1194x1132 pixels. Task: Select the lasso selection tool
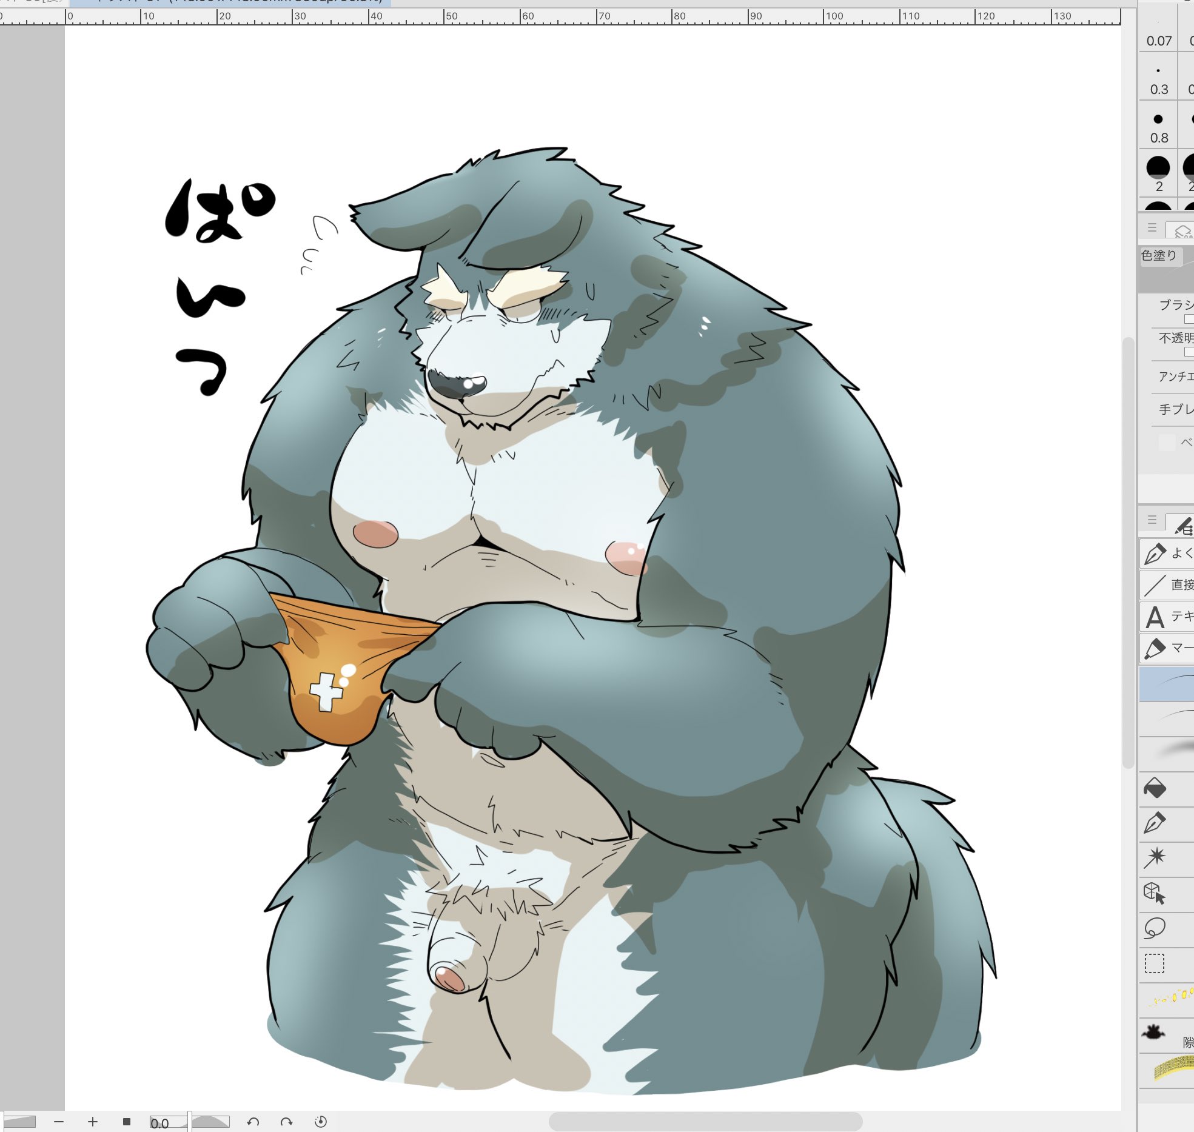click(x=1155, y=928)
